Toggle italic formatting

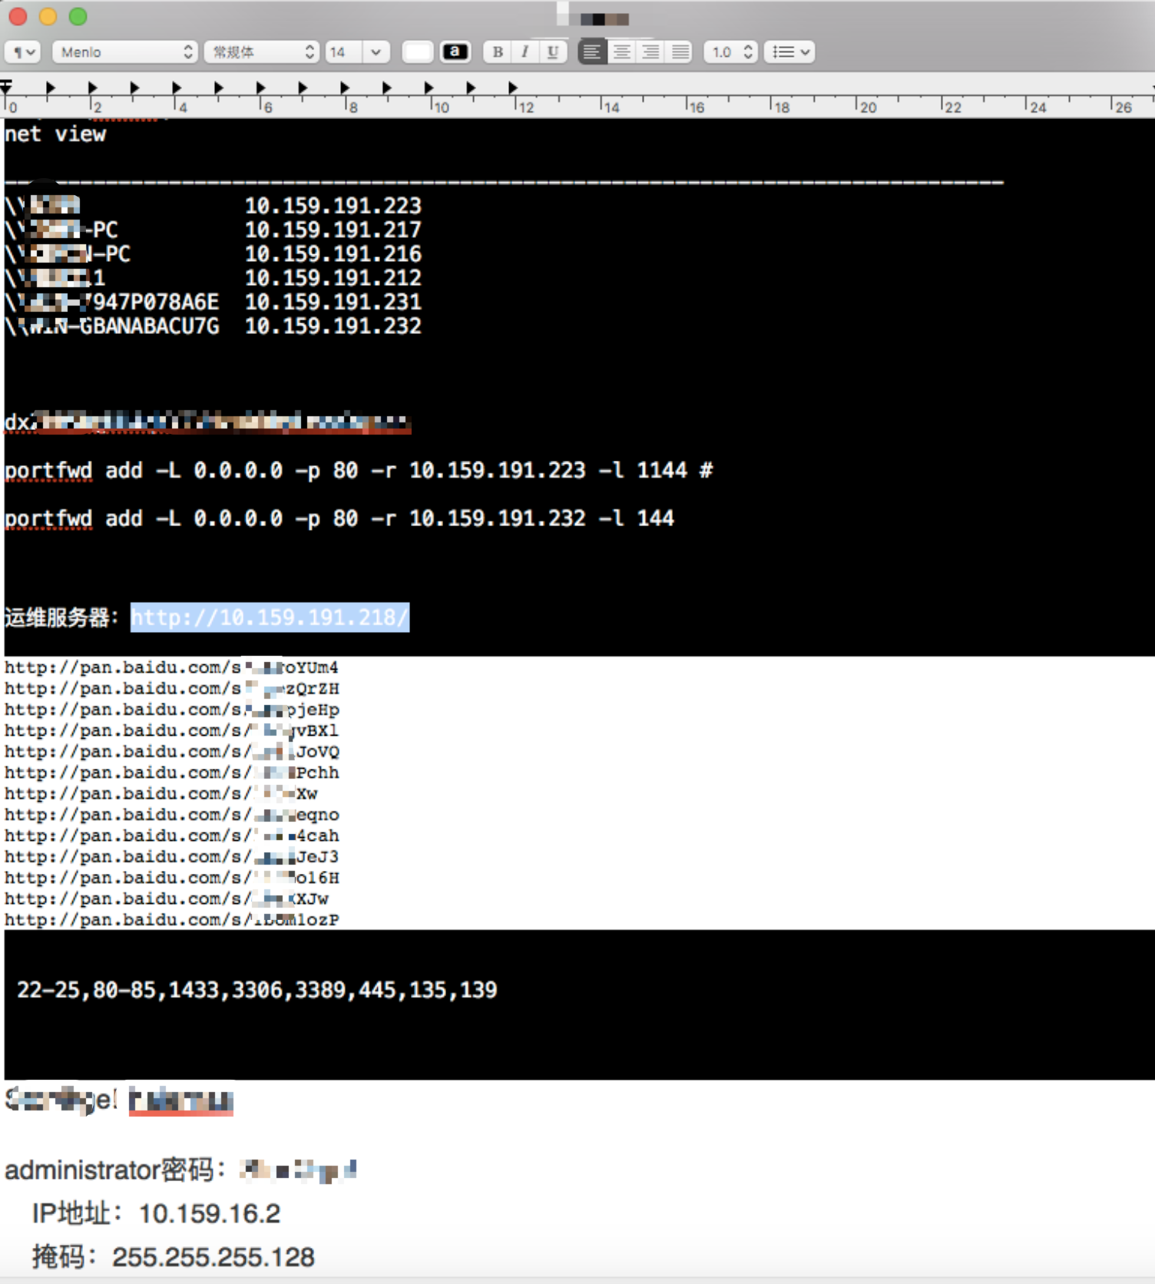point(525,52)
